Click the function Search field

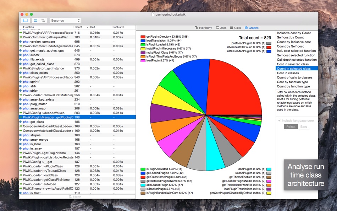click(x=77, y=196)
